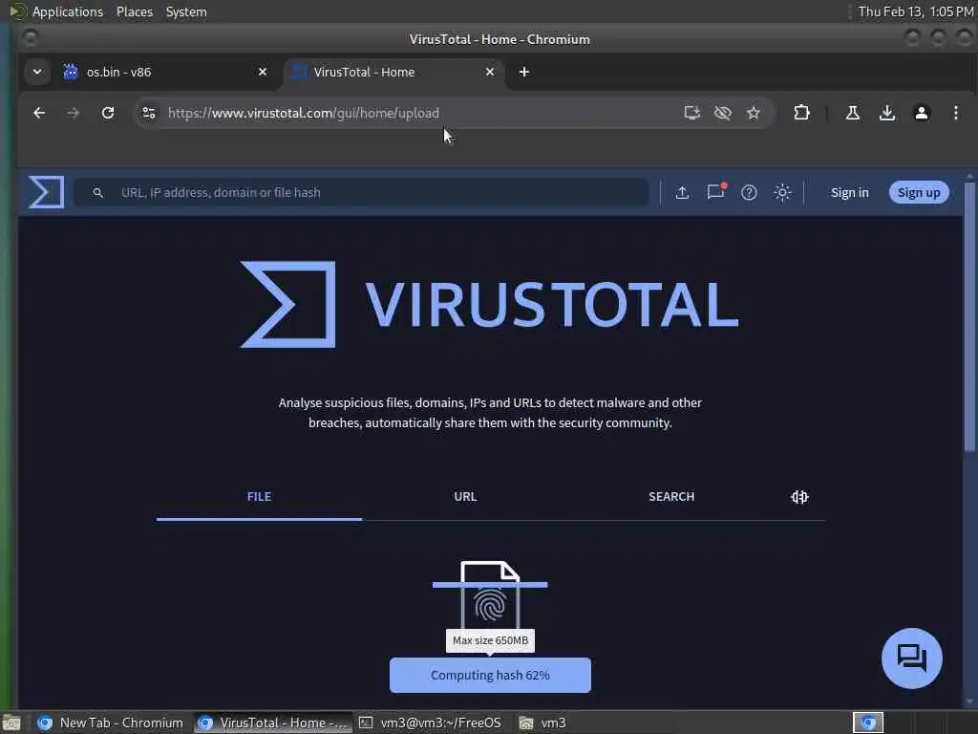Screen dimensions: 978x734
Task: Switch to New Tab - Chromium taskbar window
Action: point(111,723)
